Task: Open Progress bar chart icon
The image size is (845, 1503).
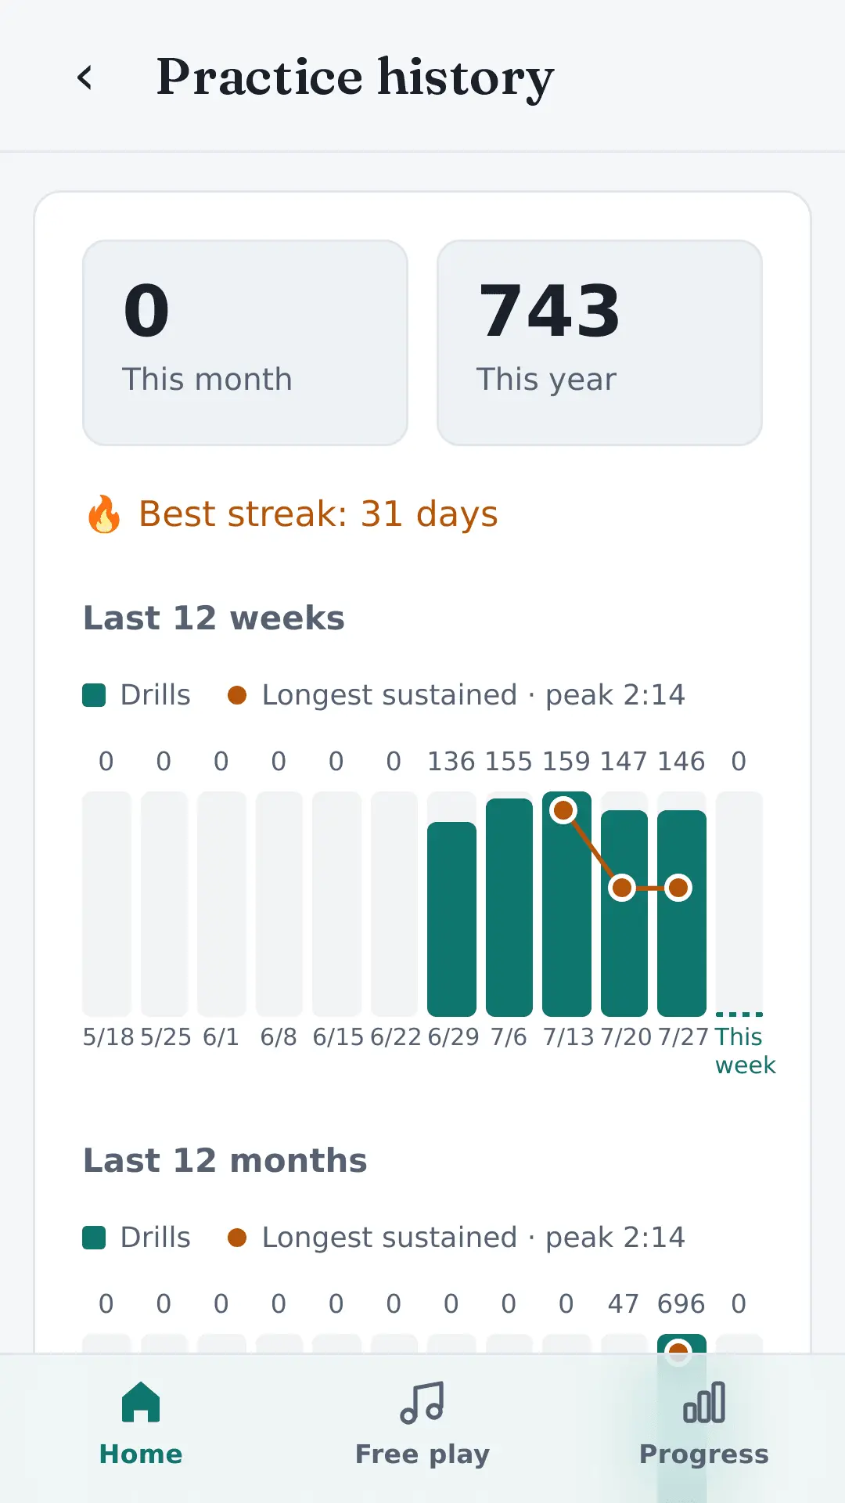Action: 704,1402
